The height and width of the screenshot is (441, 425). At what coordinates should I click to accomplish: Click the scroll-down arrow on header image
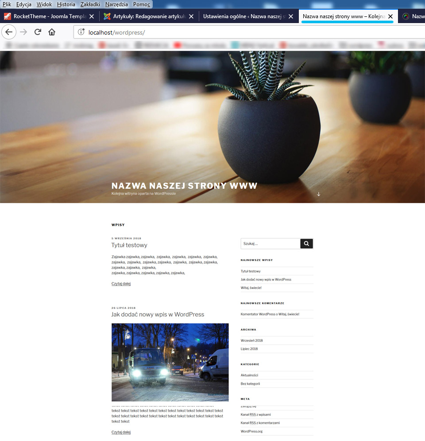coord(319,194)
